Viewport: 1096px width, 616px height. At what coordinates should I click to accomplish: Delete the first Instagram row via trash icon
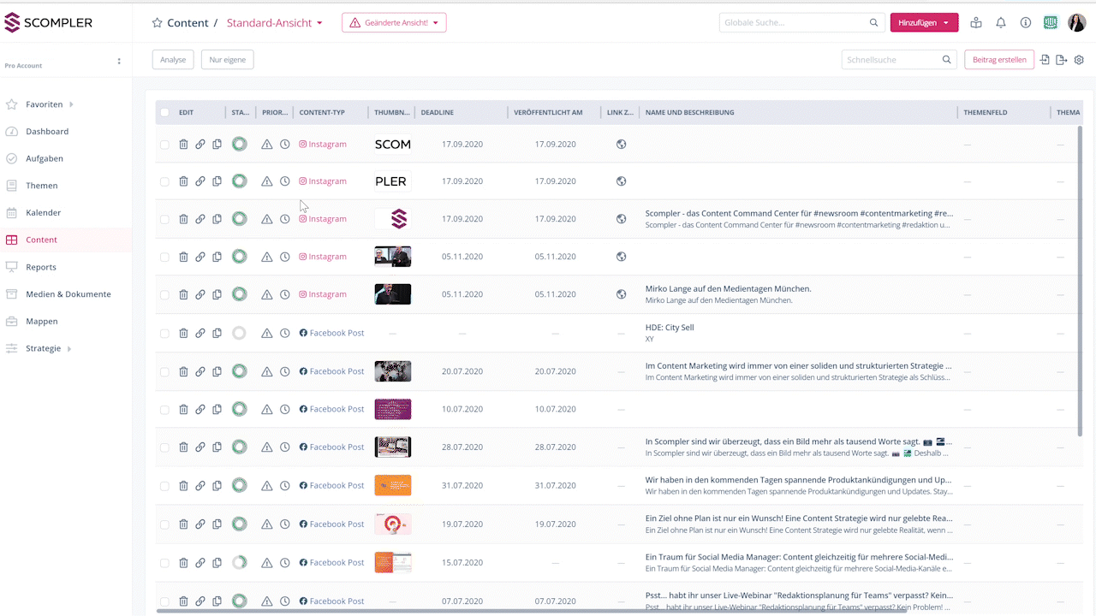tap(183, 145)
